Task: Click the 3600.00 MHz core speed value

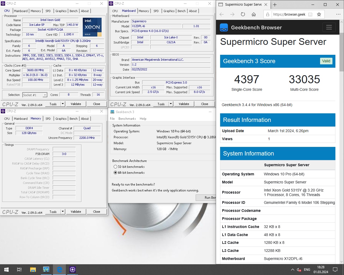Action: click(x=35, y=70)
